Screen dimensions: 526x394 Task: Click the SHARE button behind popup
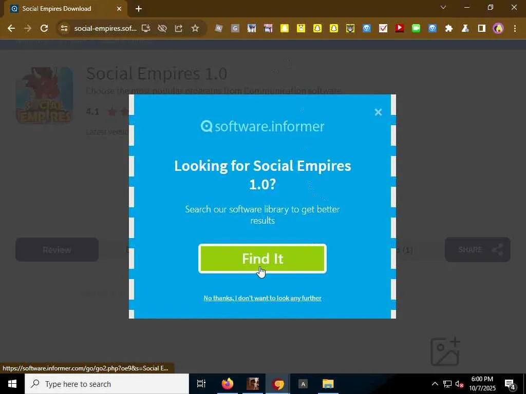tap(478, 250)
